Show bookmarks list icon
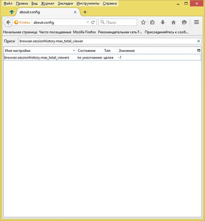This screenshot has width=205, height=221. [152, 22]
